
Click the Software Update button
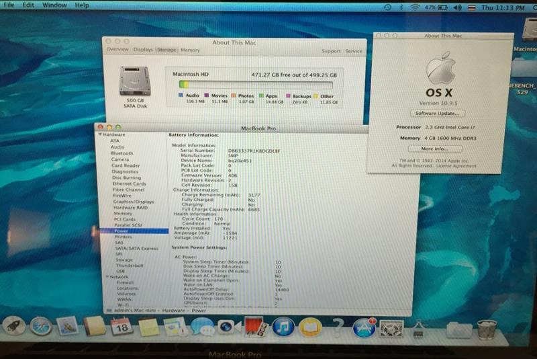pos(438,113)
